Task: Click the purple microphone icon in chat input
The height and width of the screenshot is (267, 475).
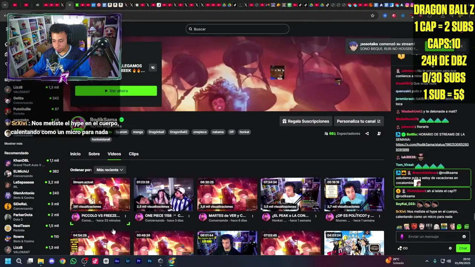Action: coord(402,237)
